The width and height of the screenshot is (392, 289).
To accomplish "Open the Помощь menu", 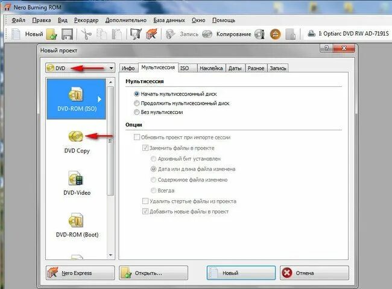I will [x=224, y=21].
